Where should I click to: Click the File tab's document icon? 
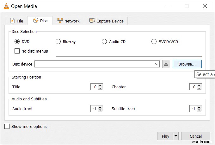pyautogui.click(x=12, y=21)
